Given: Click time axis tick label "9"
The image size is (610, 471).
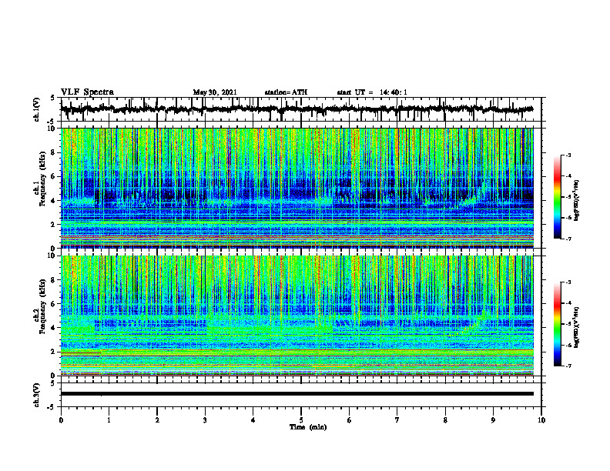Looking at the screenshot, I should point(493,420).
